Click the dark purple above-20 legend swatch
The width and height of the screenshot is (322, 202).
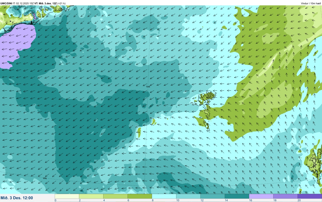tap(310, 196)
